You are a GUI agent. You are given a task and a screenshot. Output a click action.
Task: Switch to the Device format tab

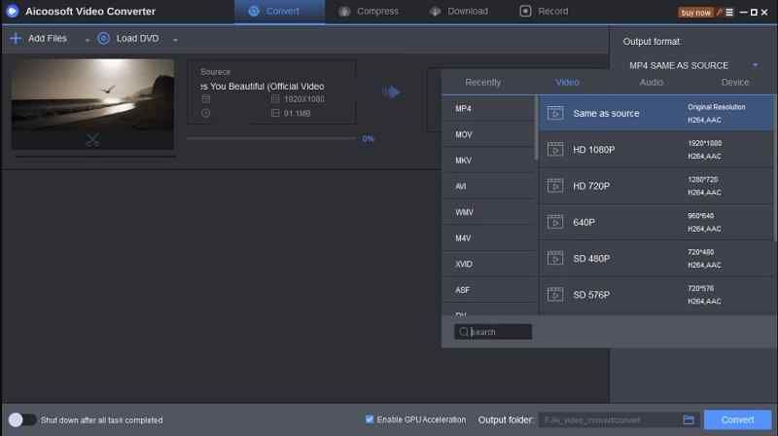point(735,83)
